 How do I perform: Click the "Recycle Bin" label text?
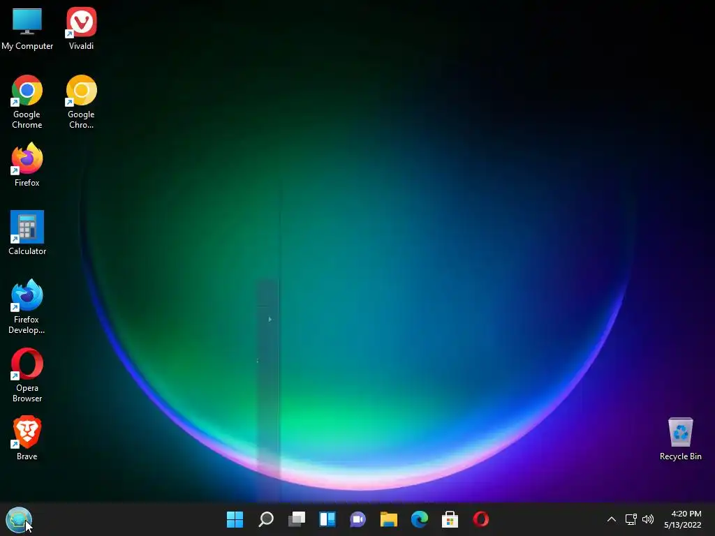tap(680, 456)
